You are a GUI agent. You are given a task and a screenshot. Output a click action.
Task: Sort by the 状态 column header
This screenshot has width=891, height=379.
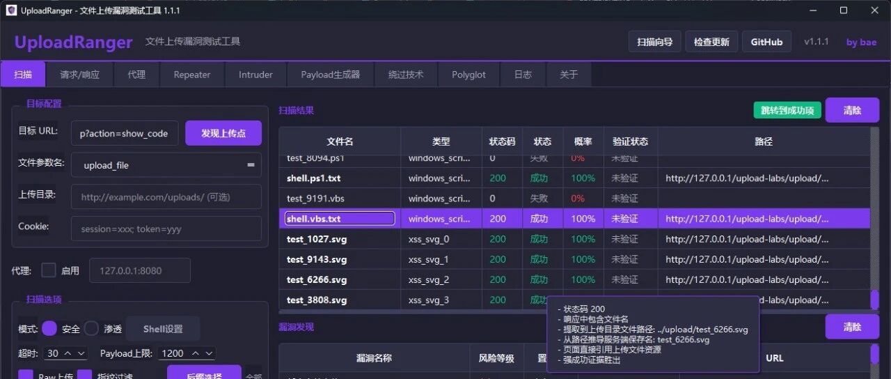[543, 141]
